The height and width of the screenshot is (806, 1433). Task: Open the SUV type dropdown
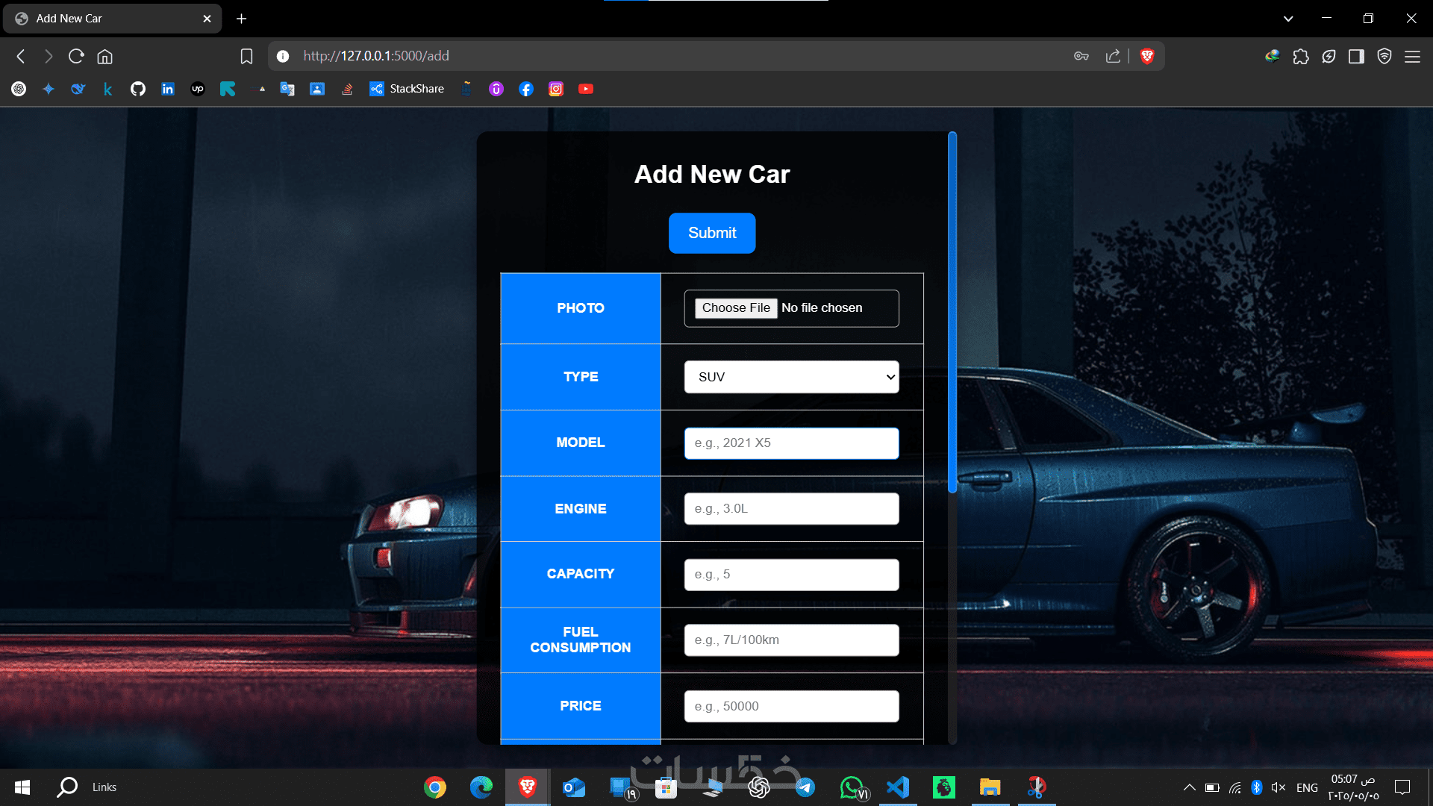[x=791, y=377]
